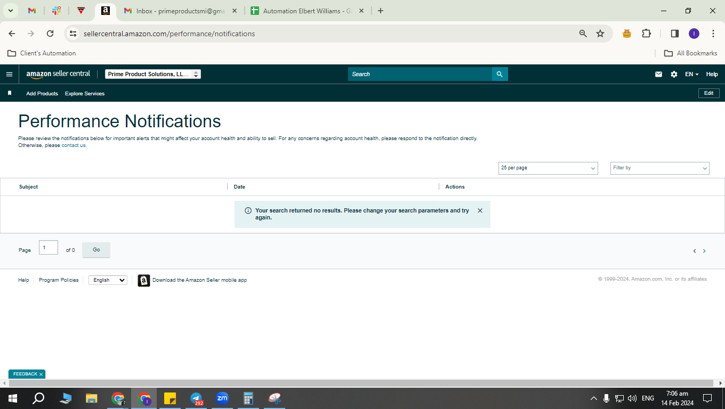Go to previous page arrow

point(694,251)
